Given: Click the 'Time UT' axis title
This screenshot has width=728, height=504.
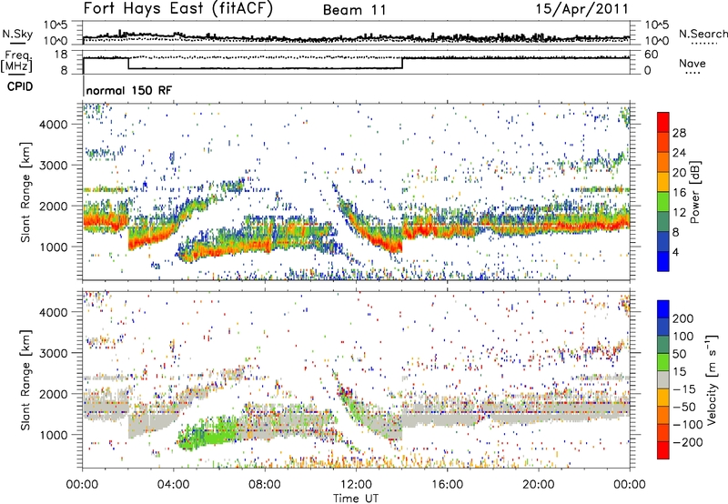Looking at the screenshot, I should pyautogui.click(x=356, y=499).
